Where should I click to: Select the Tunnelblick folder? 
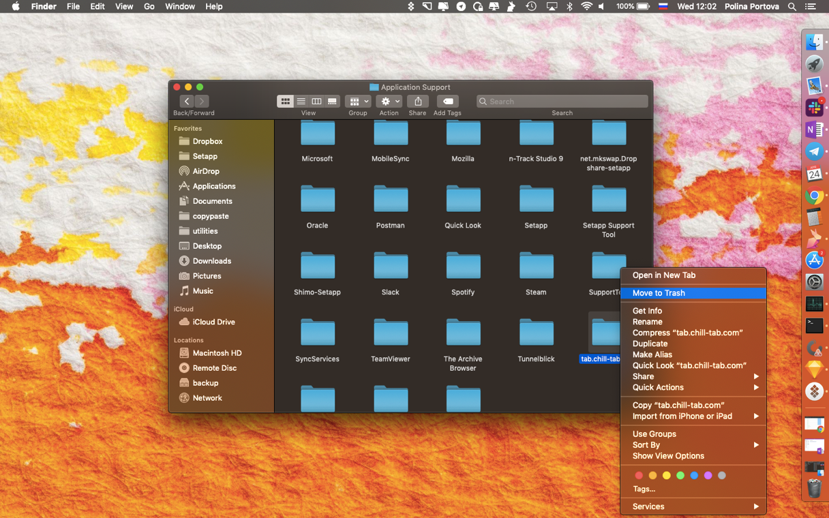(536, 332)
